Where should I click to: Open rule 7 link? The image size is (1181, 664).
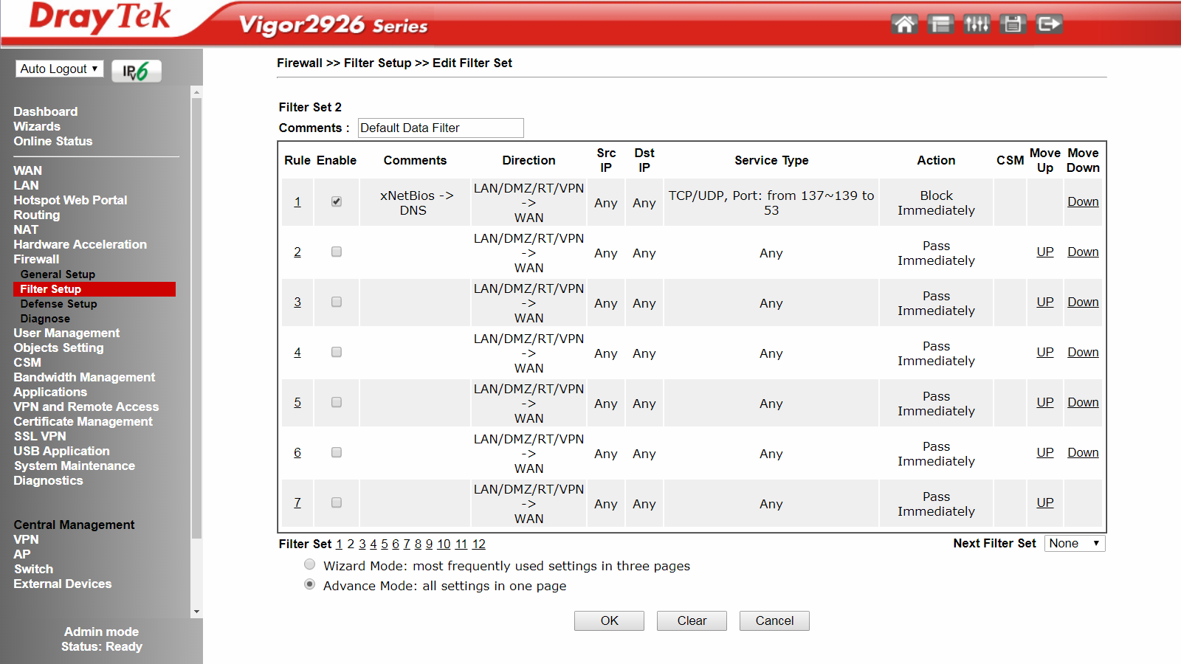[297, 502]
